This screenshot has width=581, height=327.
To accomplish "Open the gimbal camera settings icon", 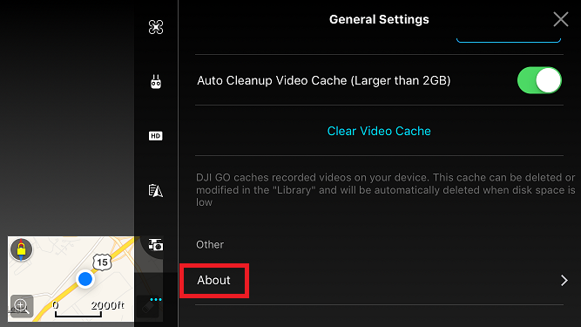I will pyautogui.click(x=156, y=245).
